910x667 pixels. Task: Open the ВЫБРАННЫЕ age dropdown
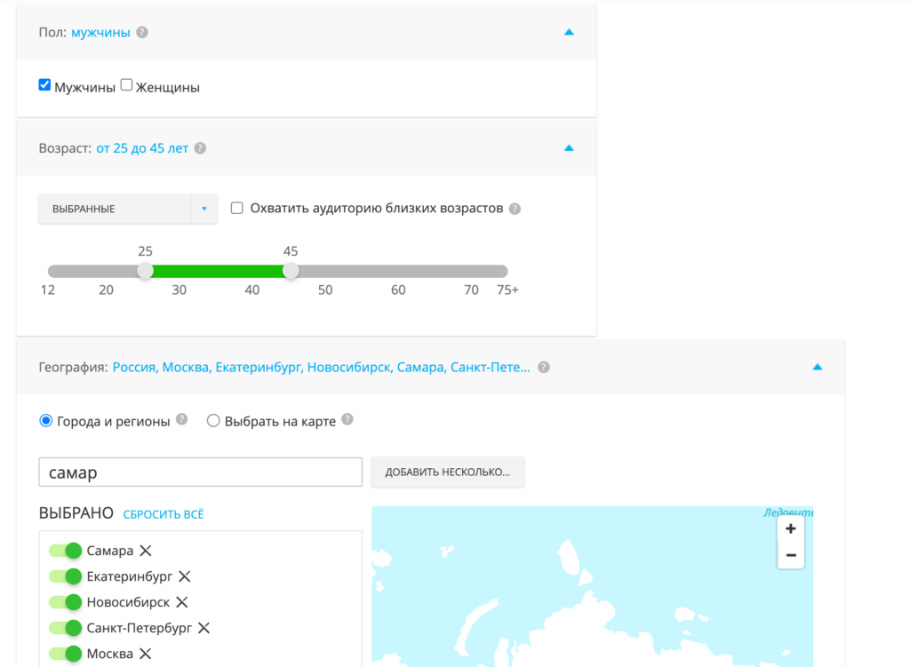coord(128,209)
